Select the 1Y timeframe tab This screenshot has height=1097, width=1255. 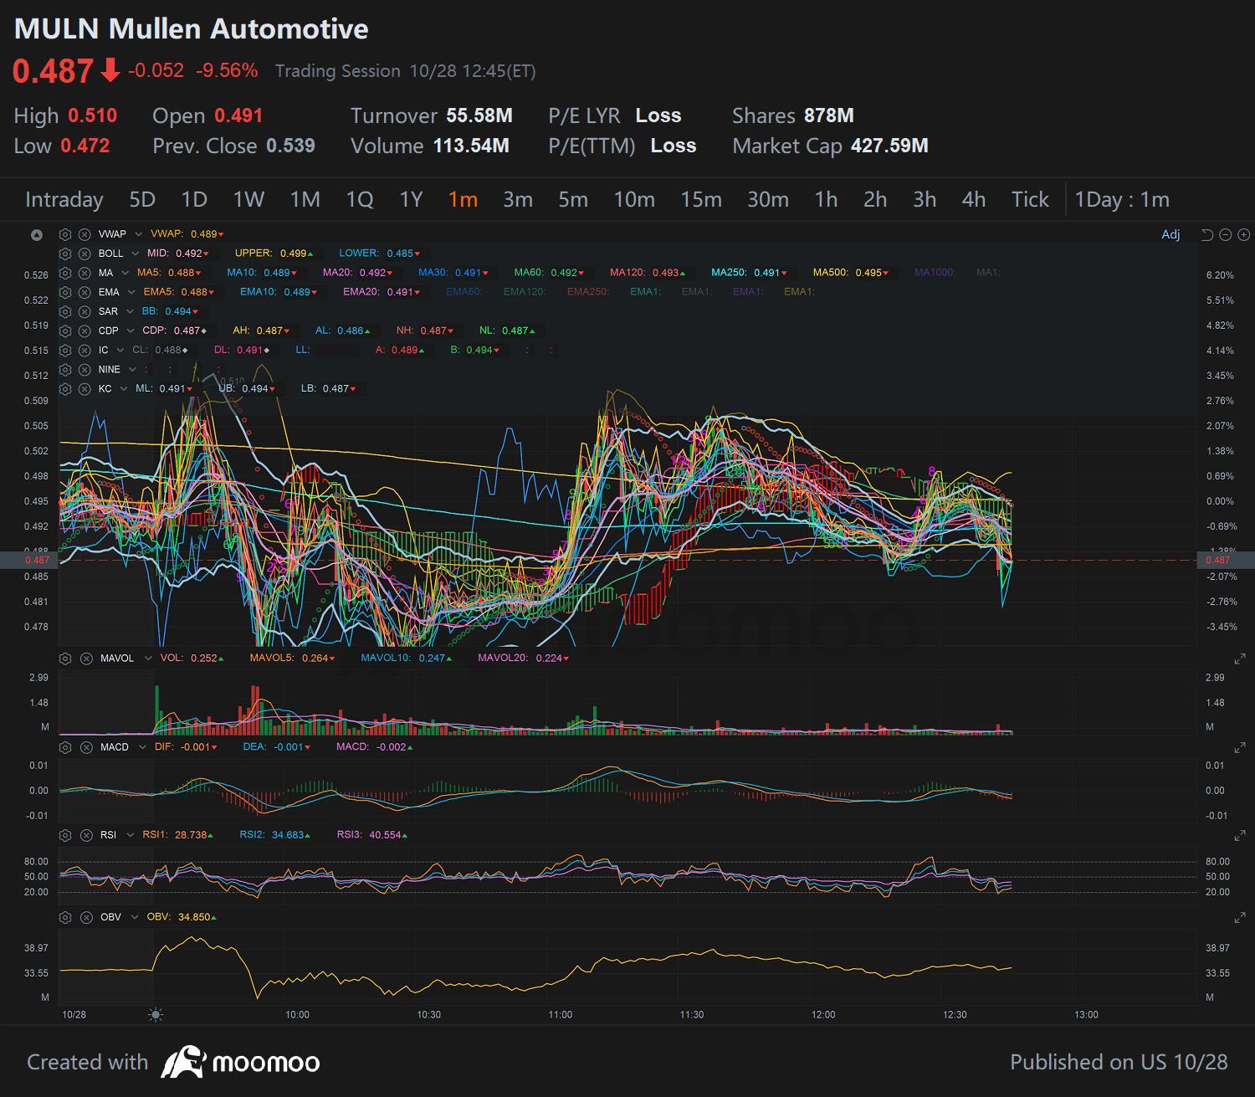pos(411,199)
